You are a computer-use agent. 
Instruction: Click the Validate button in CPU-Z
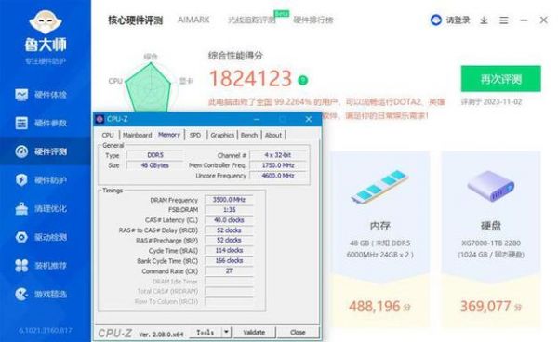click(254, 333)
